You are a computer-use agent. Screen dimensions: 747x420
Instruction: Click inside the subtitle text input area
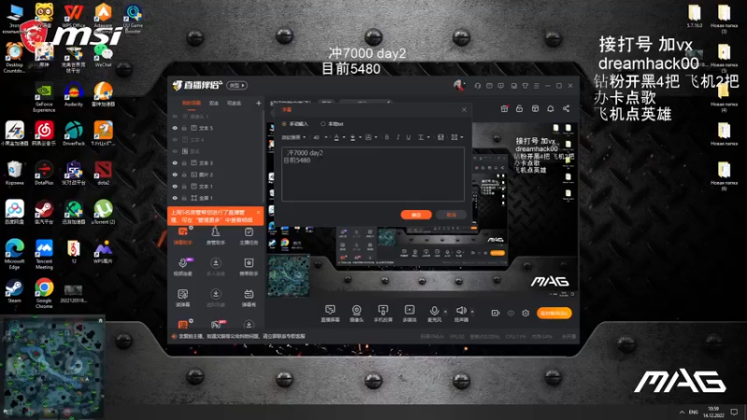pos(373,174)
